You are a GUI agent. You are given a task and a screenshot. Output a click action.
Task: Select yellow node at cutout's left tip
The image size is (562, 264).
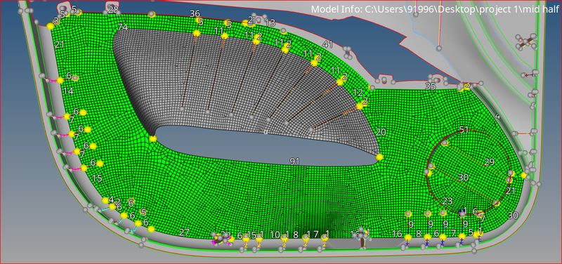click(153, 138)
